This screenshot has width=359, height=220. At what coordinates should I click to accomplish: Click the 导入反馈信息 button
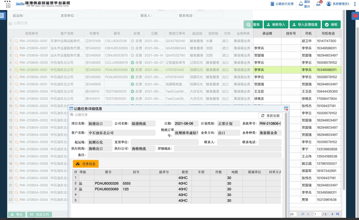pos(305,25)
